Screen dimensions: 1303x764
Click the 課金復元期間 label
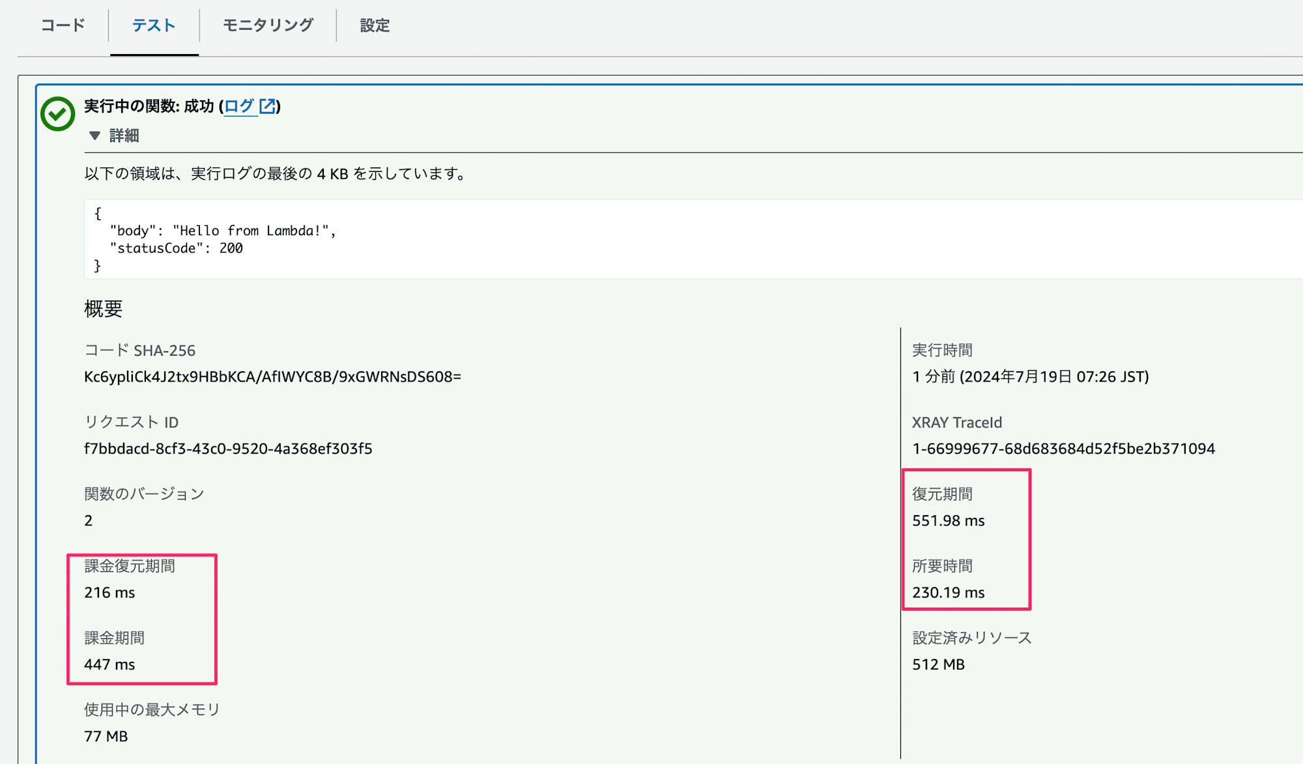pos(130,566)
